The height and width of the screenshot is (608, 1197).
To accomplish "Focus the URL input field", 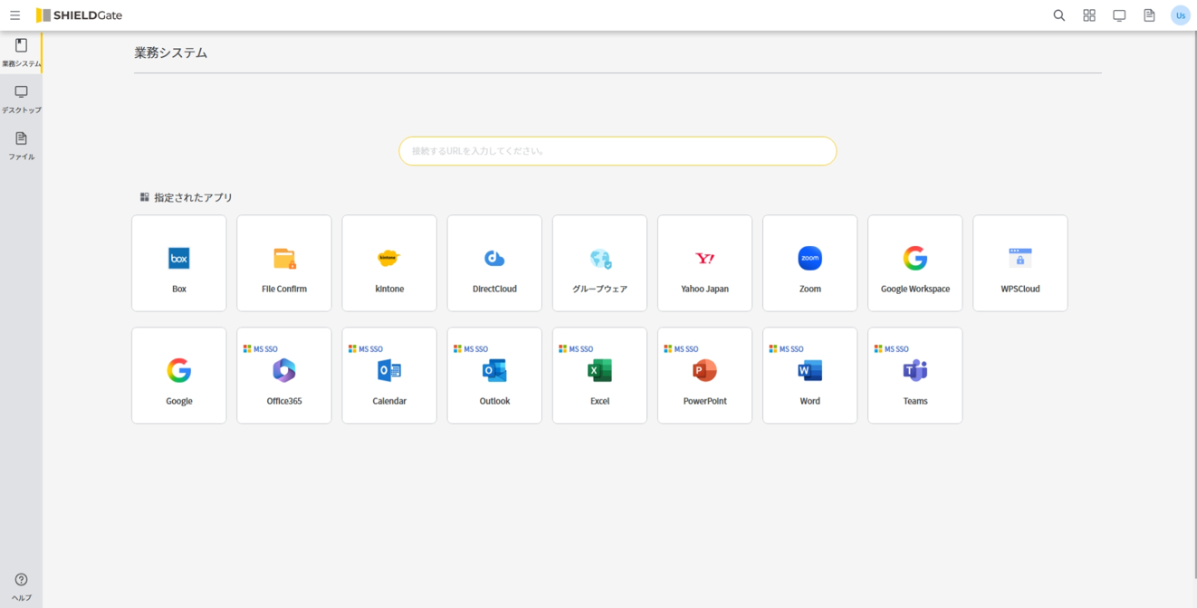I will click(618, 151).
